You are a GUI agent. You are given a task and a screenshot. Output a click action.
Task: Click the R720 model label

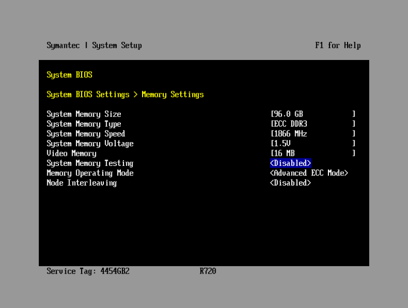click(x=208, y=271)
